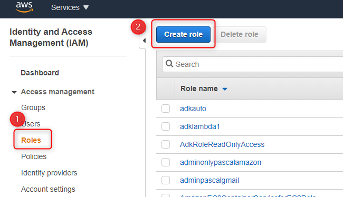Check the adminonlypascalamazon row checkbox

166,162
